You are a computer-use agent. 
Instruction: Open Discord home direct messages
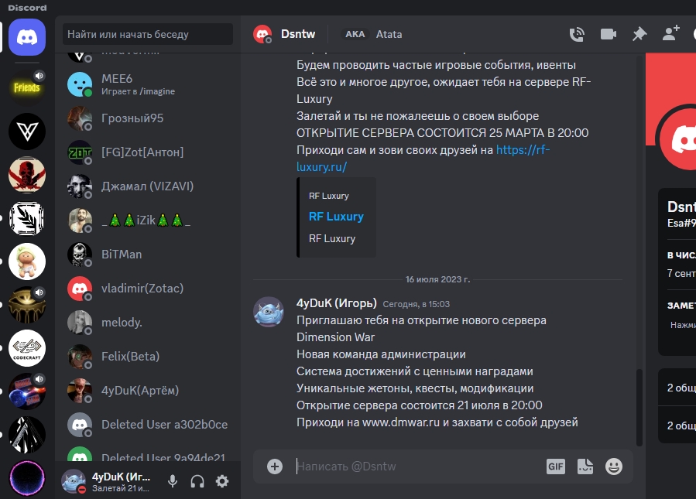click(x=27, y=37)
